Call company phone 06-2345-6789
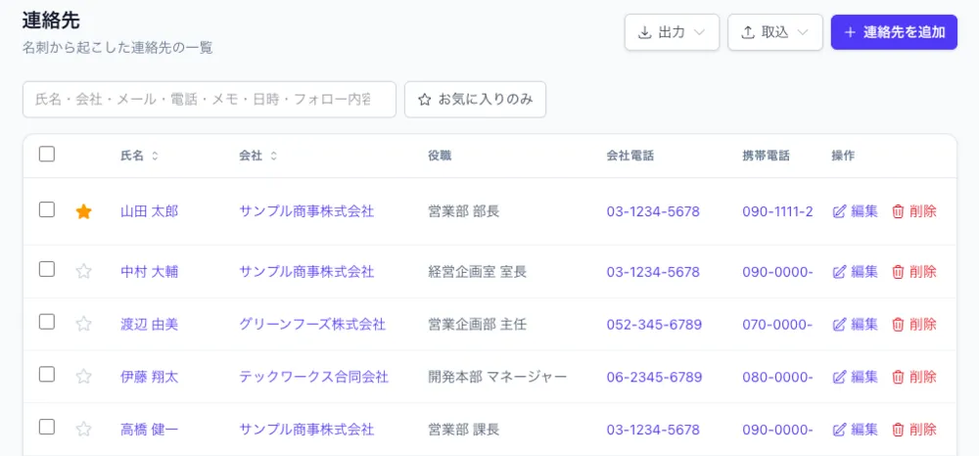Screen dimensions: 979x456 654,377
